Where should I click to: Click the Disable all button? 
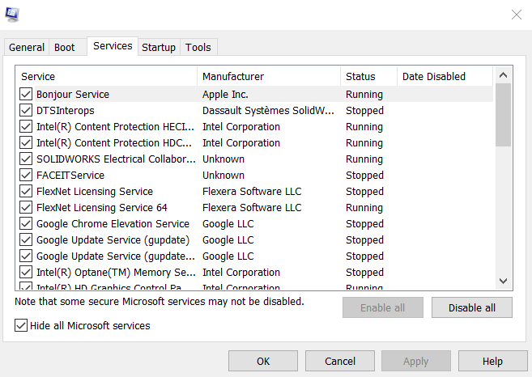472,307
